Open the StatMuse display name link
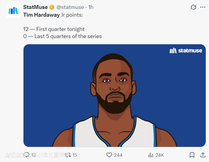Image resolution: width=209 pixels, height=162 pixels. point(35,7)
